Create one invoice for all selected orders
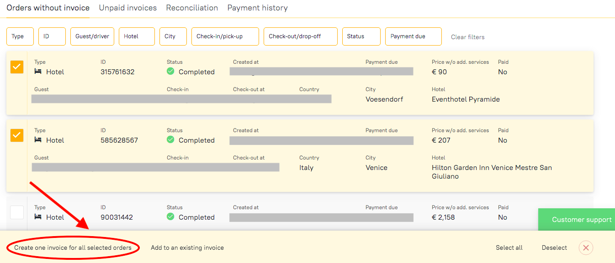The width and height of the screenshot is (615, 263). pos(73,248)
